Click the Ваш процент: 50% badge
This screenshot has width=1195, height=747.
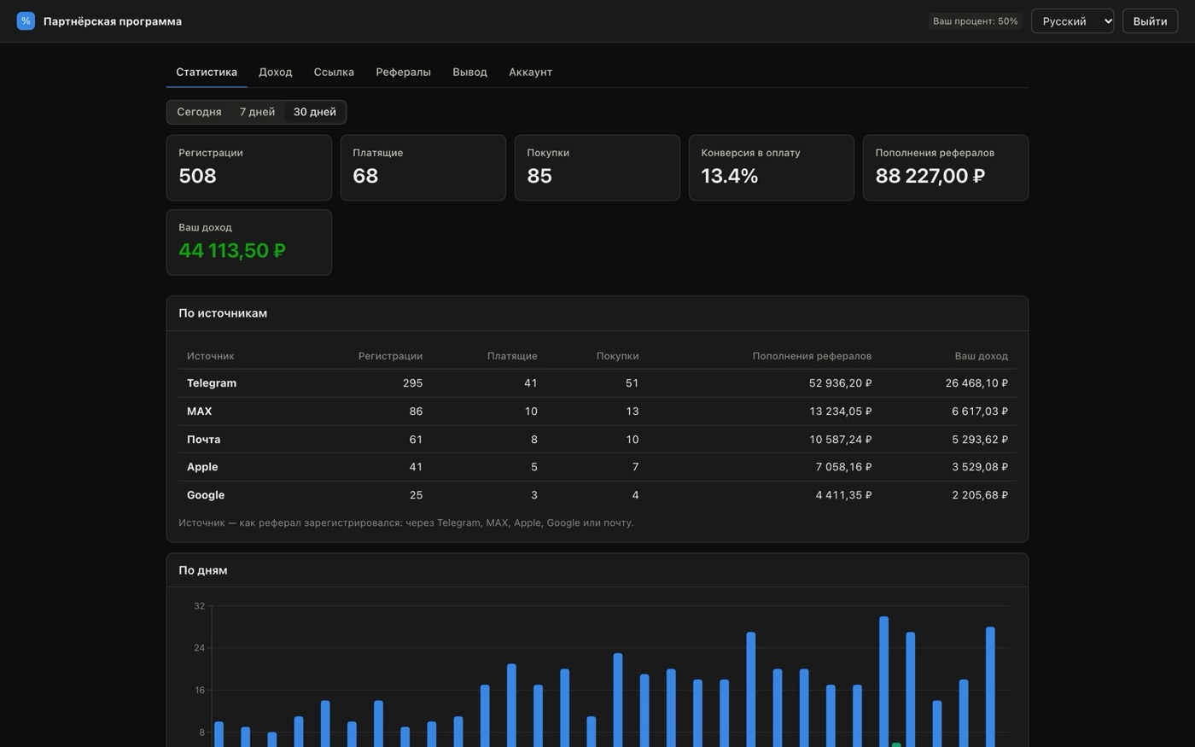click(x=975, y=20)
